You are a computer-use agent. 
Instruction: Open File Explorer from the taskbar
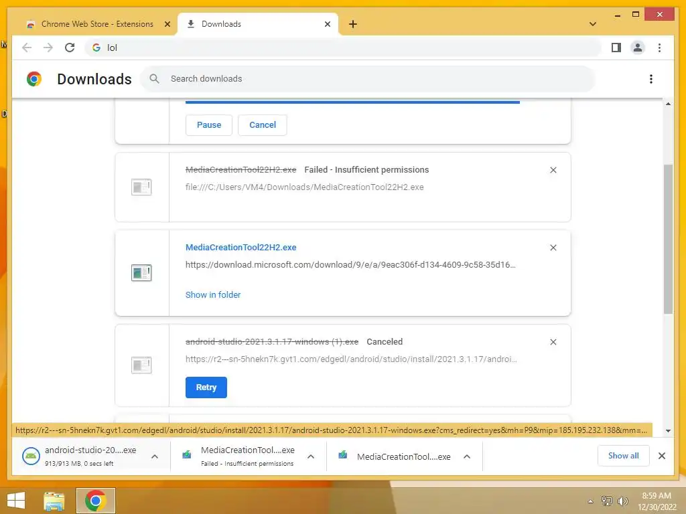pos(54,501)
